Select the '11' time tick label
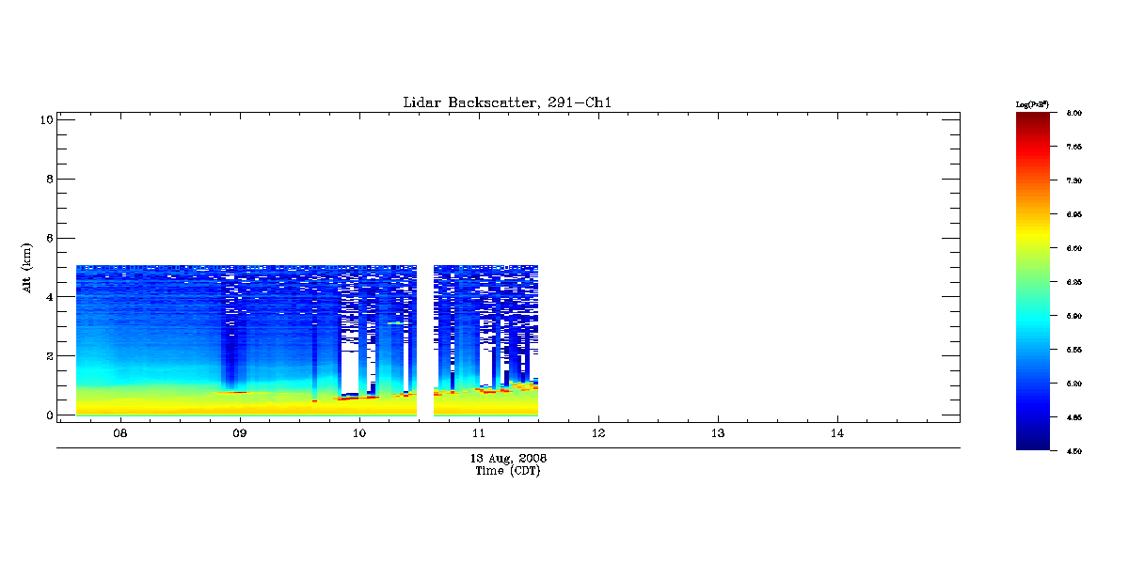1129x564 pixels. (478, 433)
